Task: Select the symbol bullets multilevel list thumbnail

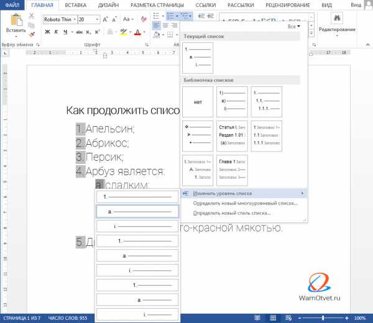Action: (198, 136)
